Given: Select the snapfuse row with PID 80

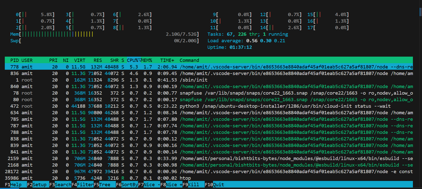Looking at the screenshot, I should tap(209, 99).
